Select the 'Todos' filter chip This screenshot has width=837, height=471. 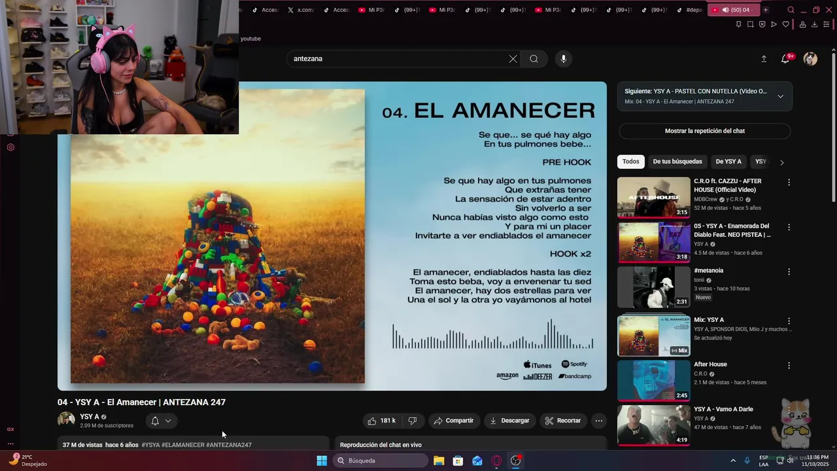coord(631,162)
